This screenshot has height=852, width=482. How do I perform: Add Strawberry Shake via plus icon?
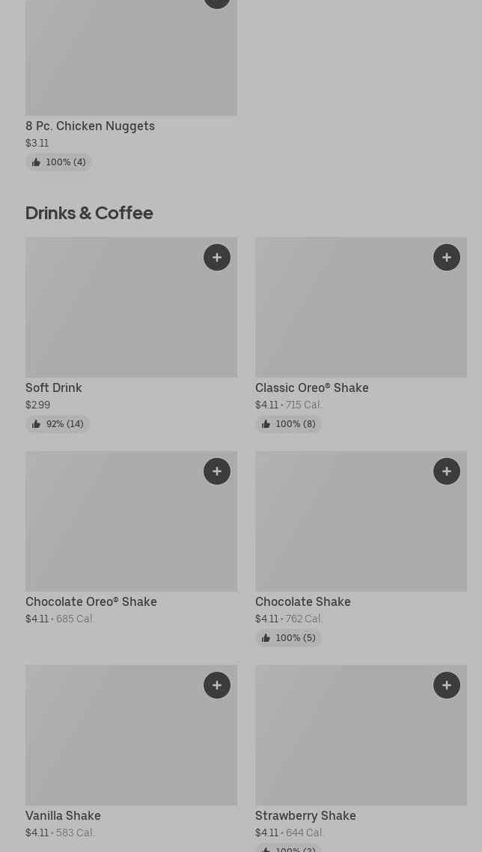[447, 685]
